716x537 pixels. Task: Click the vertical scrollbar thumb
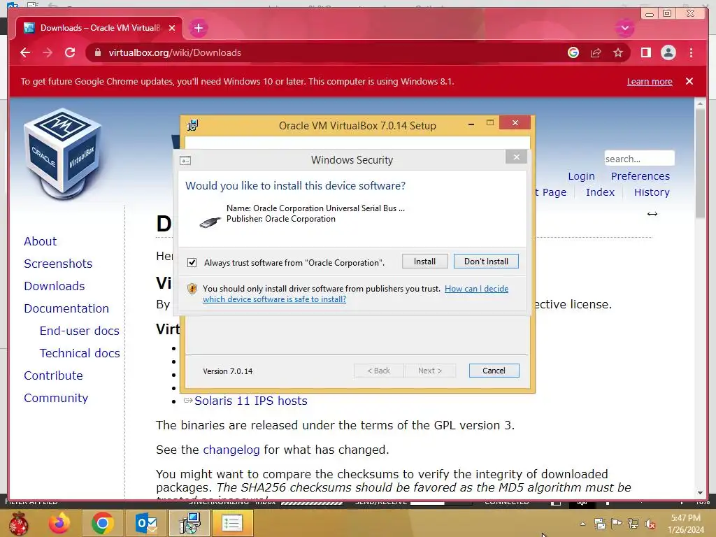[x=700, y=164]
